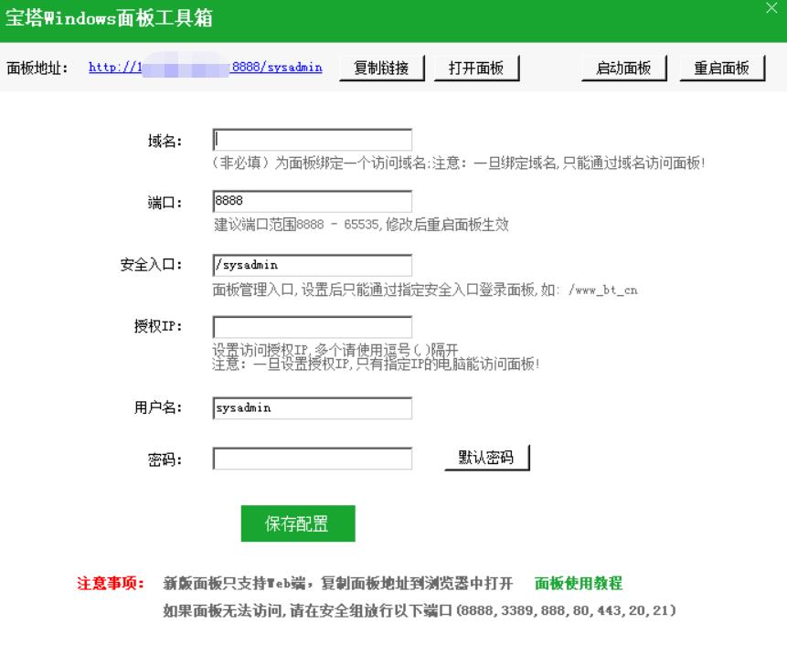Screen dimensions: 787x655
Task: Save settings with green 保存配置 button
Action: (x=298, y=523)
